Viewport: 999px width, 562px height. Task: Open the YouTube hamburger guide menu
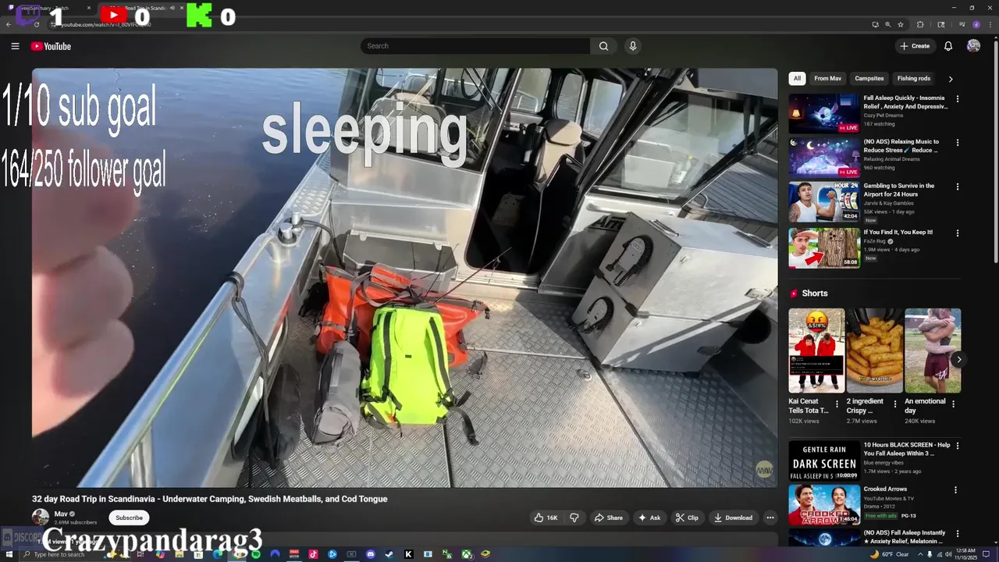coord(15,46)
